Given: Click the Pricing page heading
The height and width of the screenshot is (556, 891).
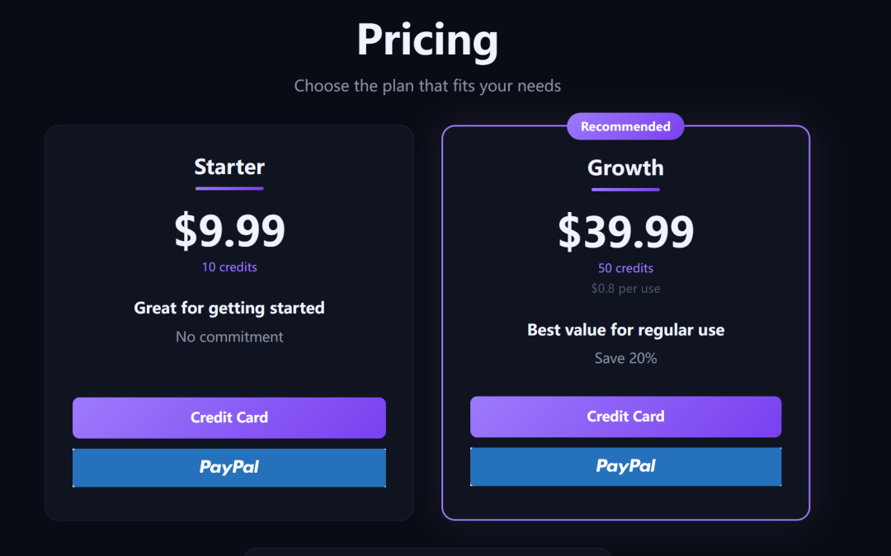Looking at the screenshot, I should pyautogui.click(x=427, y=40).
